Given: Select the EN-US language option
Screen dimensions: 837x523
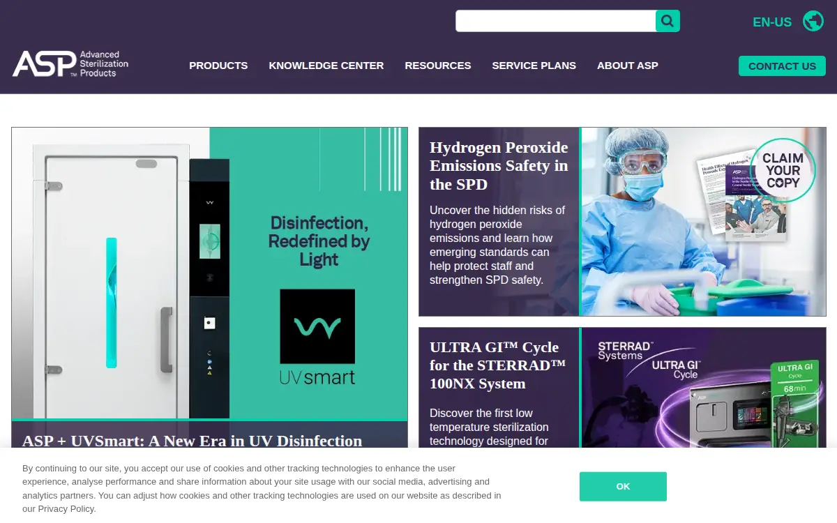Looking at the screenshot, I should (772, 22).
